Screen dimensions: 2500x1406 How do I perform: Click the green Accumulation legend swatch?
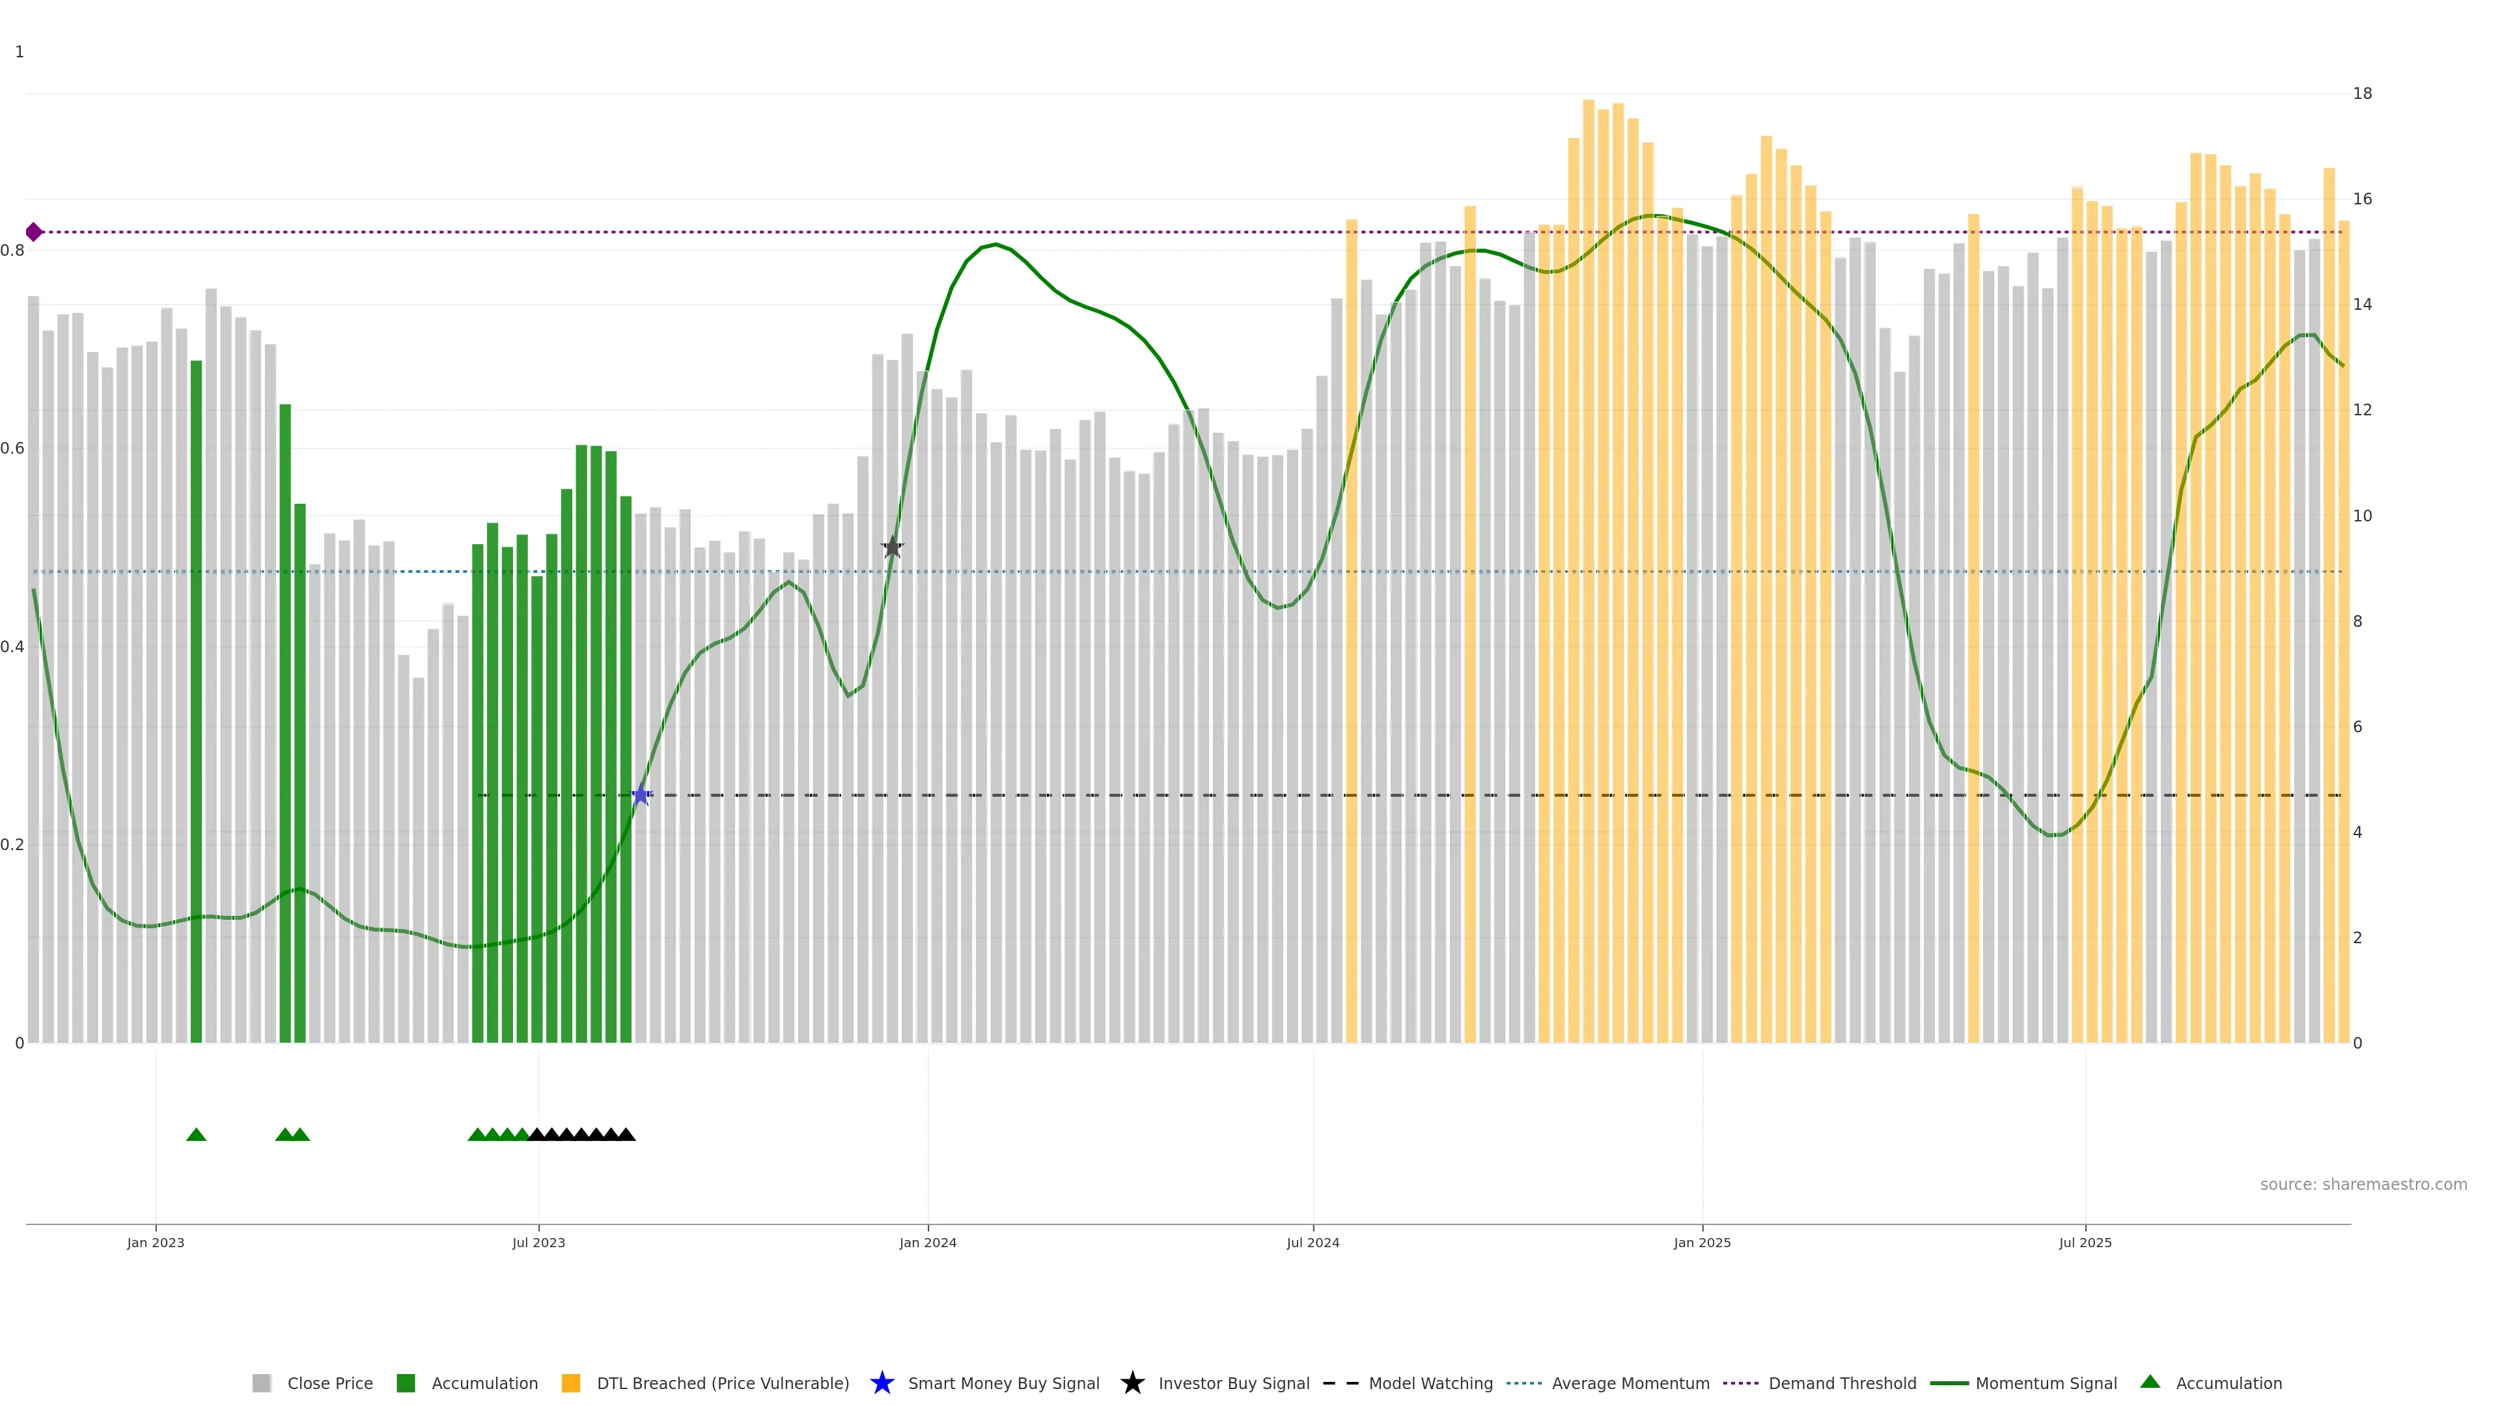(406, 1383)
